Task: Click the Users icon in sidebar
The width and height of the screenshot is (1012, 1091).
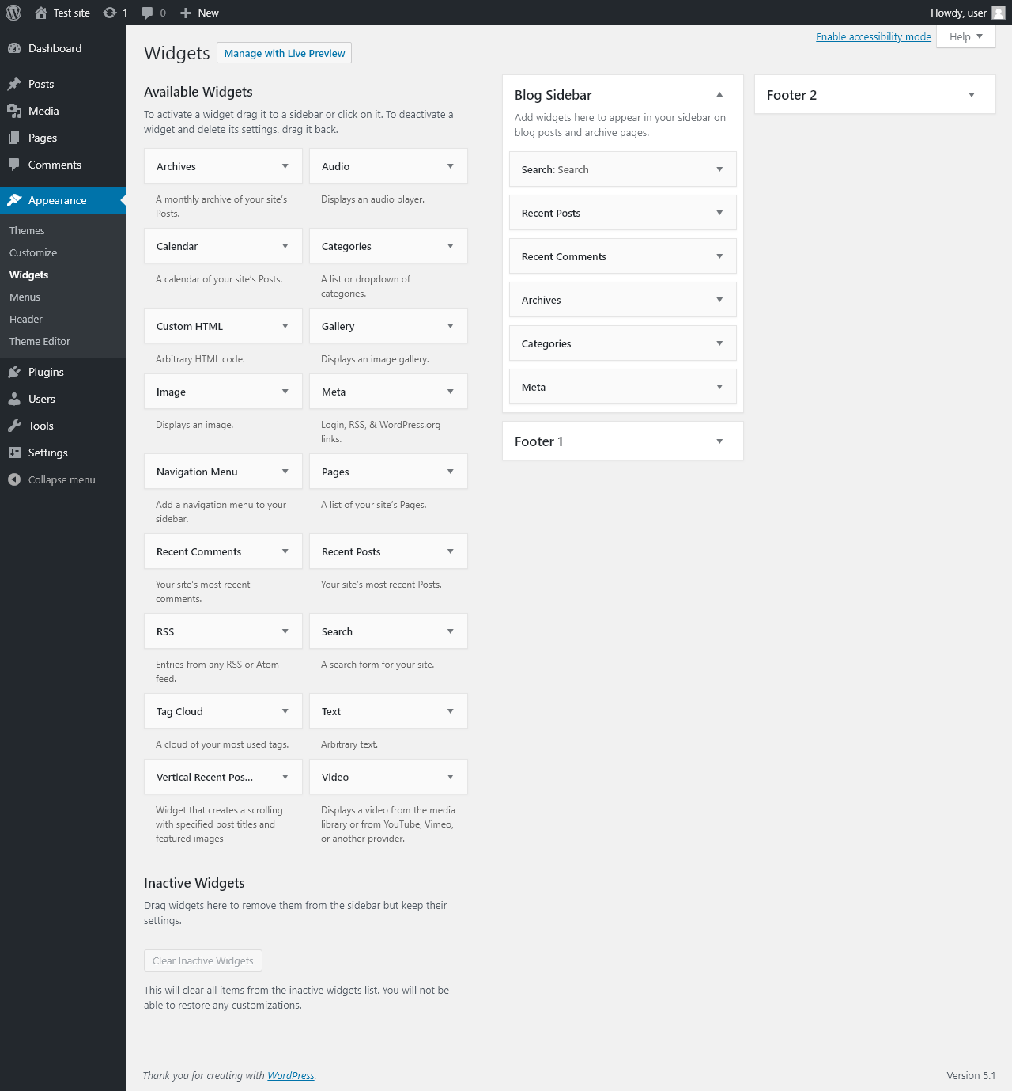Action: tap(14, 399)
